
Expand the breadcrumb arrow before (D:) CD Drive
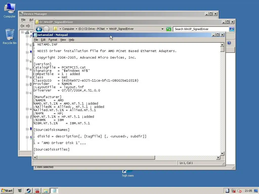pos(76,29)
